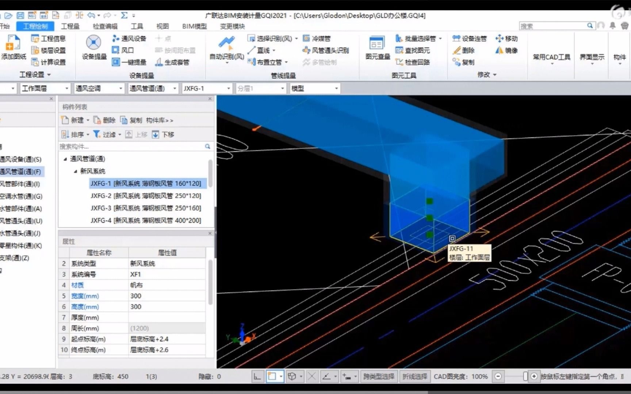
Task: Collapse the 新风系统 tree node
Action: pyautogui.click(x=75, y=171)
